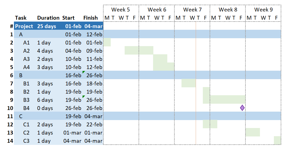Select summary task B name cell
Image resolution: width=284 pixels, height=146 pixels.
point(21,75)
